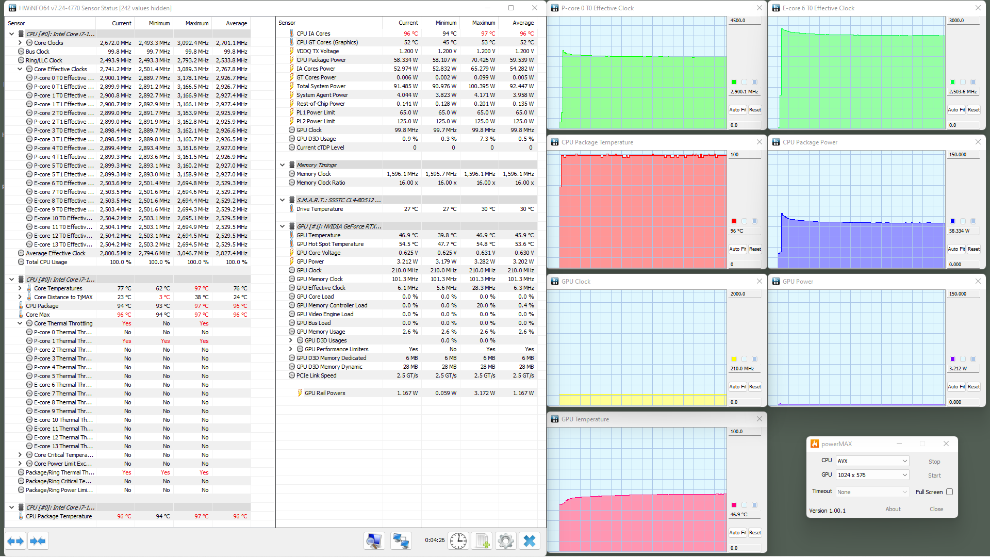This screenshot has width=990, height=557.
Task: Click the blue X close-sensors icon
Action: click(x=530, y=540)
